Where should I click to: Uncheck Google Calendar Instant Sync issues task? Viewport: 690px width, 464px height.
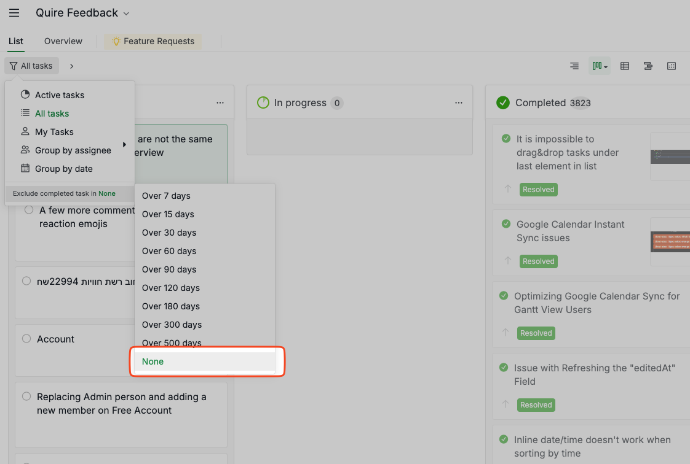506,224
